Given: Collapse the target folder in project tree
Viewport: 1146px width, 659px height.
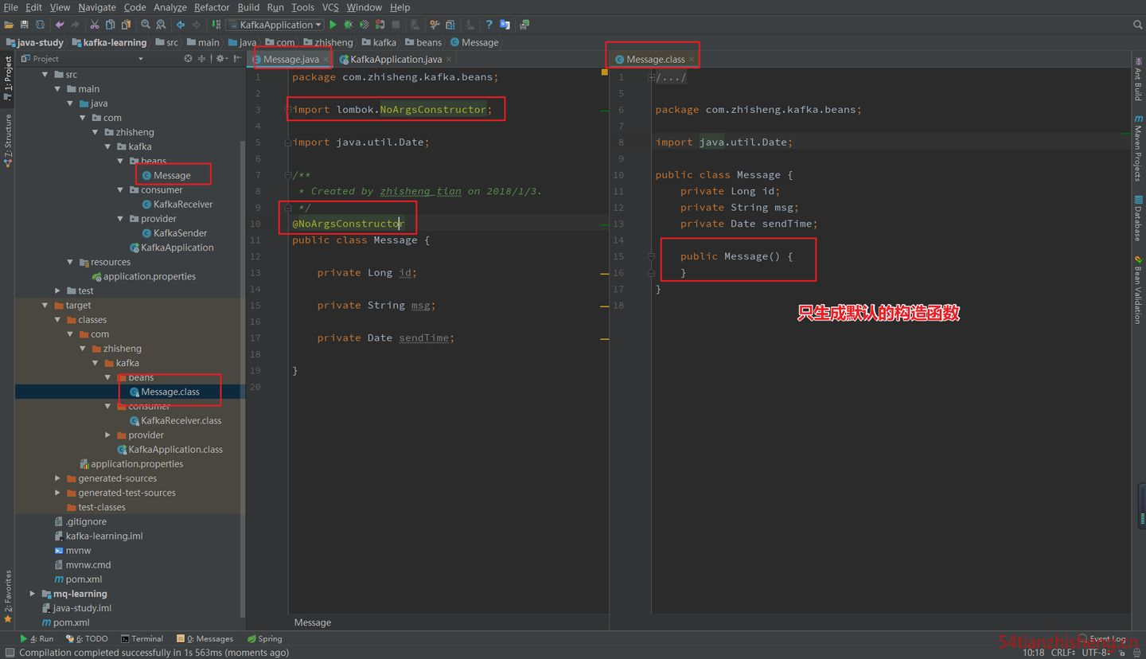Looking at the screenshot, I should tap(45, 305).
